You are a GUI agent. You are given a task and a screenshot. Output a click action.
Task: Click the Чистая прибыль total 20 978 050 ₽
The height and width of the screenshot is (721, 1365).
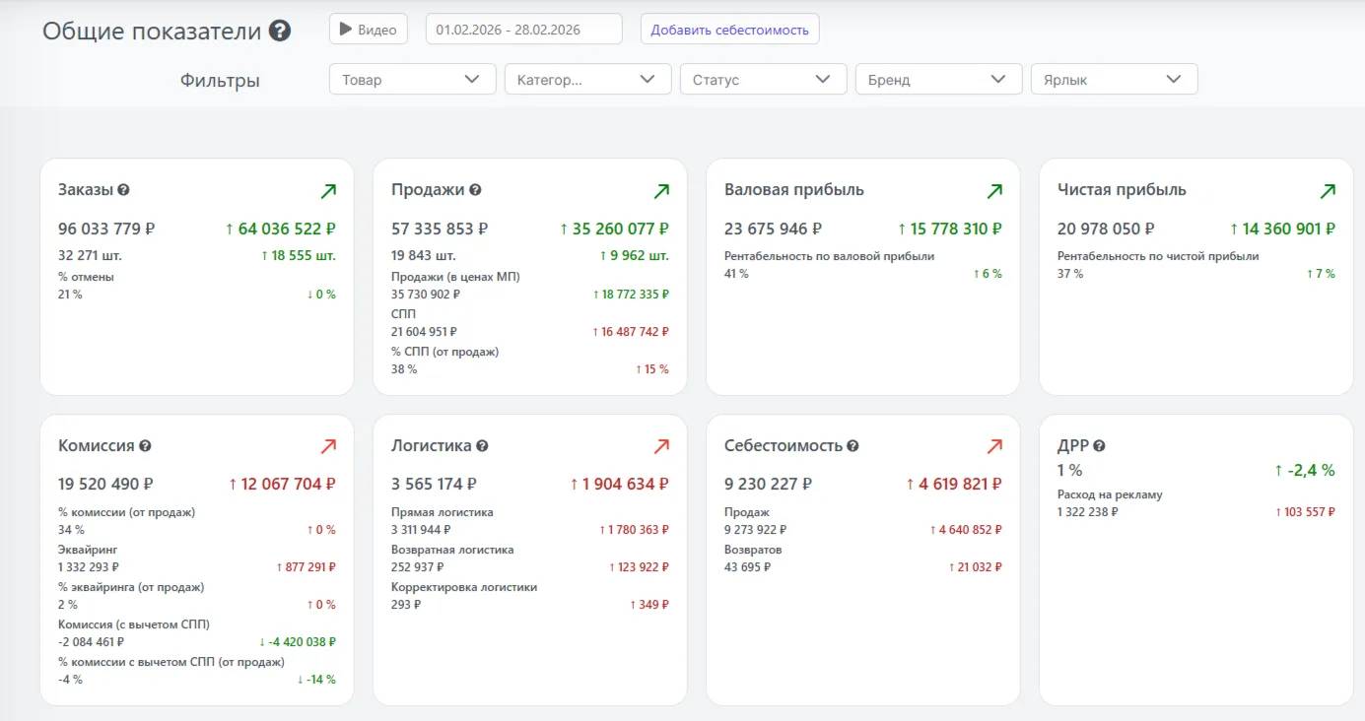point(1106,229)
